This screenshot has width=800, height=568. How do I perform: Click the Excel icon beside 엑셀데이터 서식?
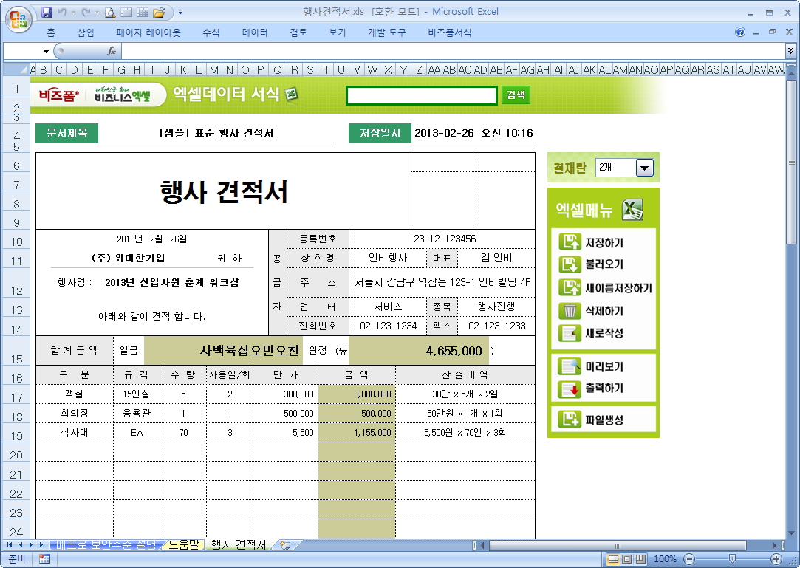[291, 95]
